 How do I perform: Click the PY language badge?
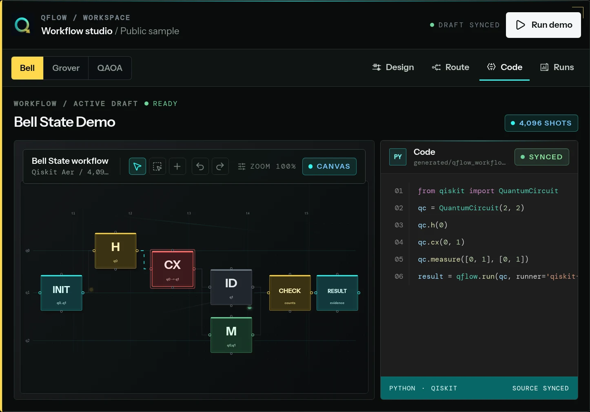click(398, 157)
